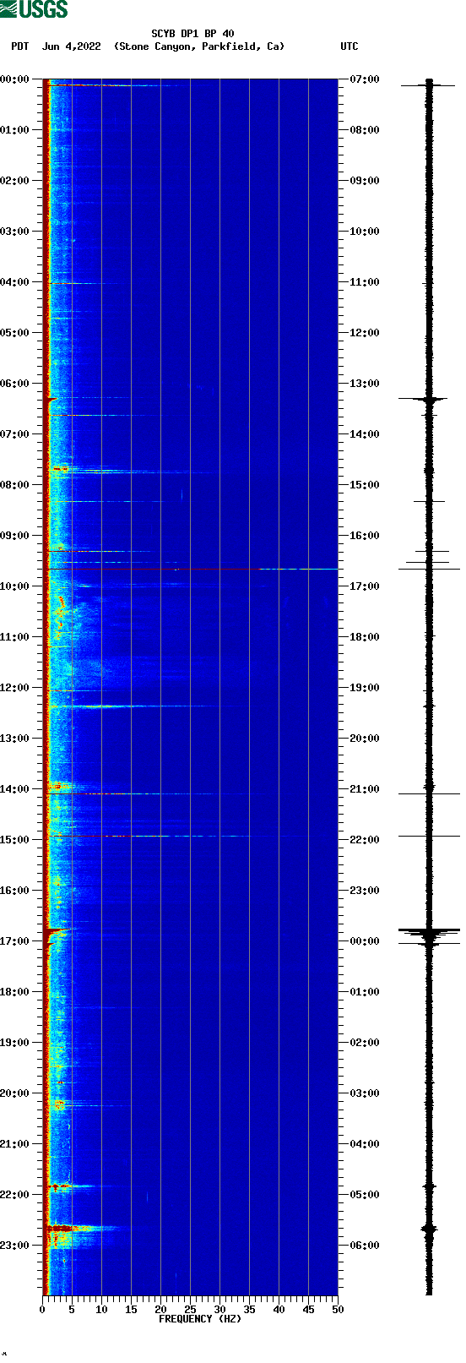This screenshot has height=1363, width=466.
Task: Click the 'PDT' timezone label
Action: tap(19, 46)
